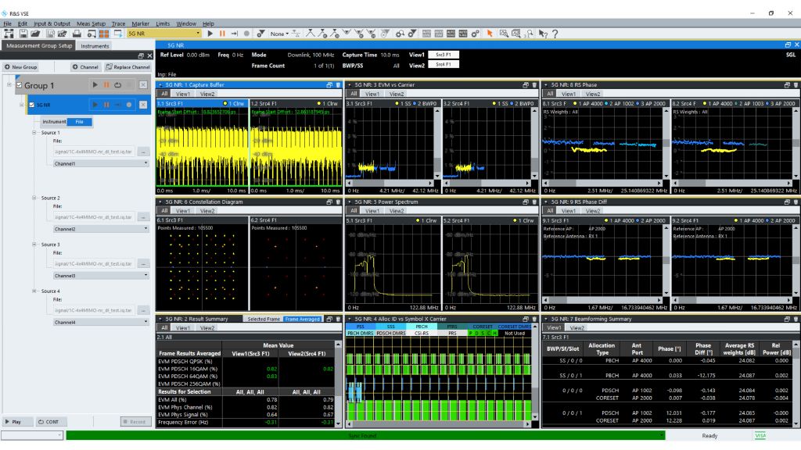Click the New measurement icon at toolbar start
Viewport: 801px width, 450px height.
tap(9, 34)
